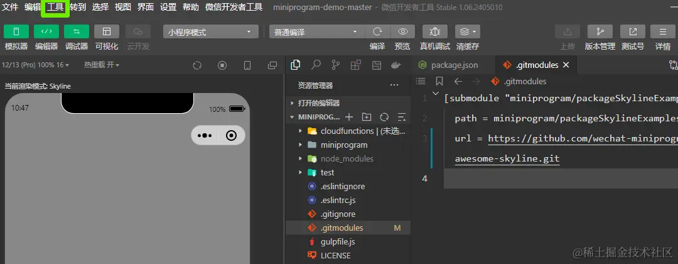Open the mini program capsule menu (•••)
This screenshot has height=264, width=678.
coord(205,136)
